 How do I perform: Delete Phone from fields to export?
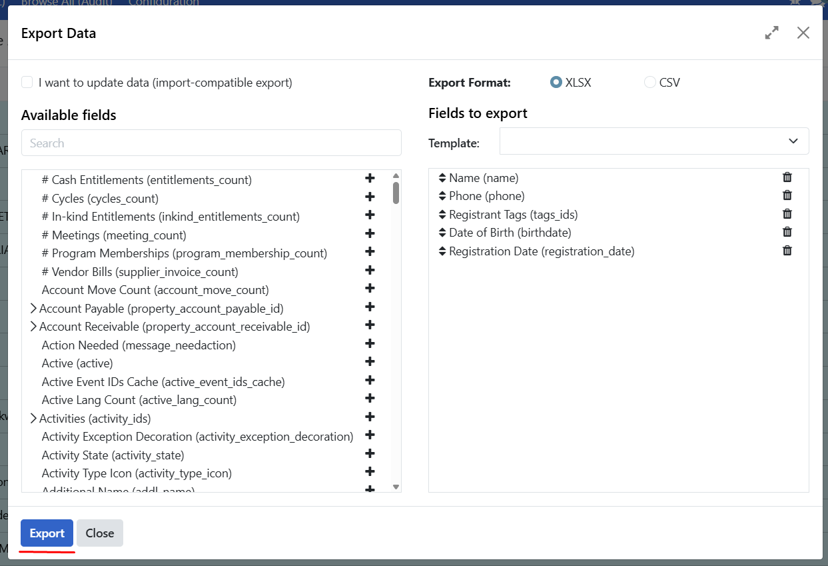787,195
